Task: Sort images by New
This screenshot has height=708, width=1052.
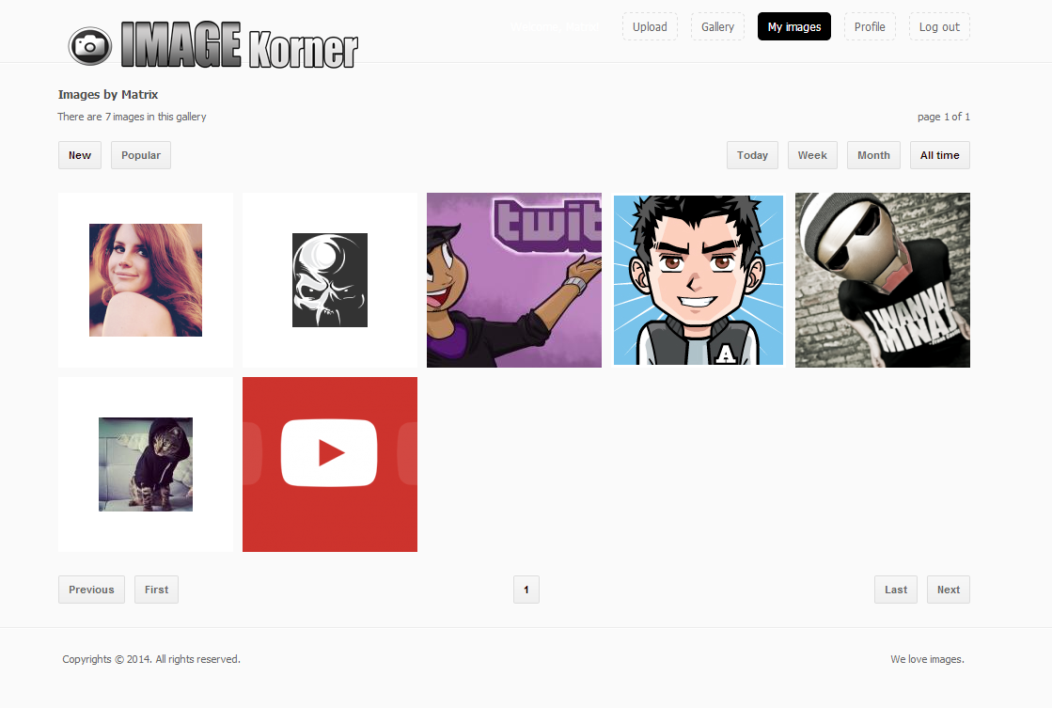Action: click(80, 155)
